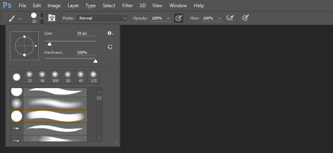Open the Layer menu

(73, 5)
